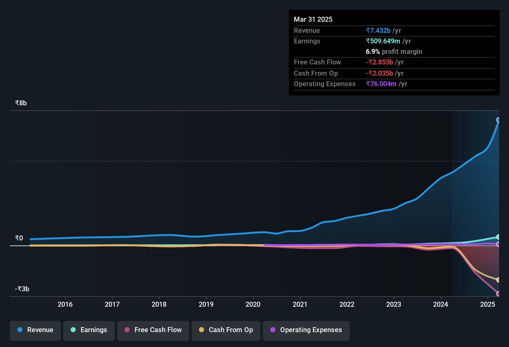Click the orange Cash From Op legend dot
The image size is (509, 347).
coord(201,330)
